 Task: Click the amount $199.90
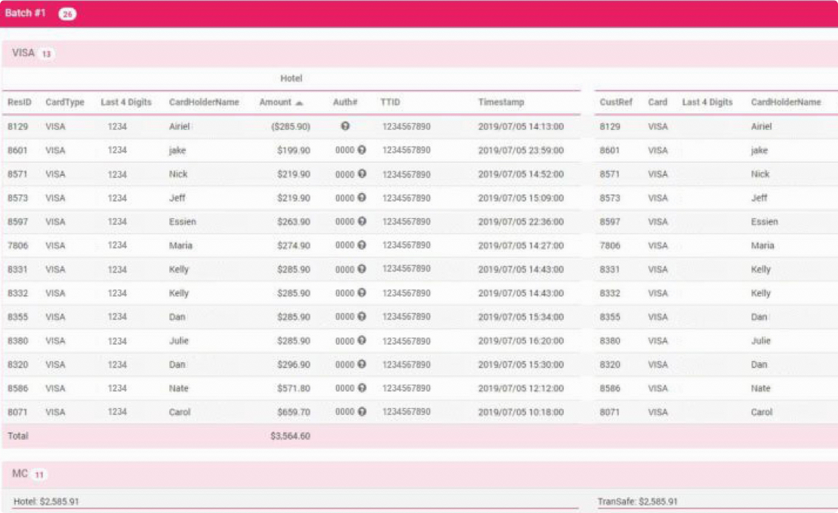(x=294, y=150)
